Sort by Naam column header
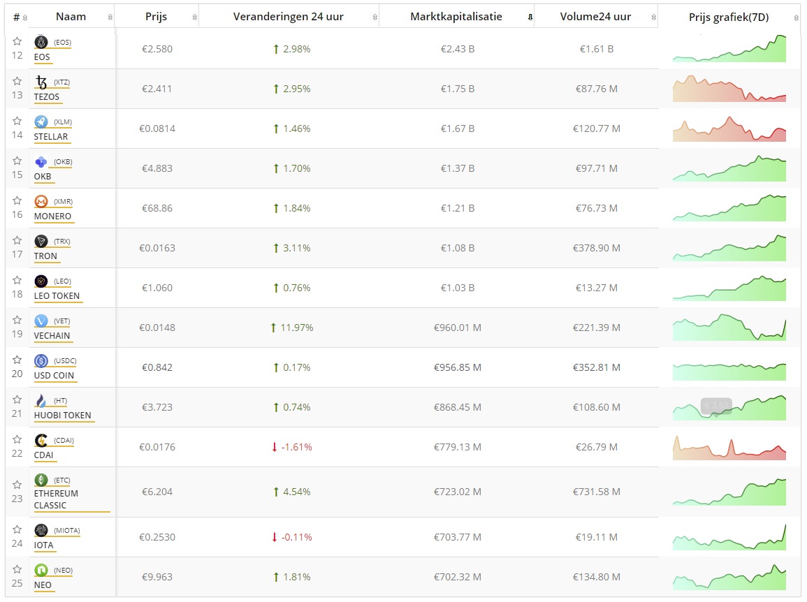The width and height of the screenshot is (807, 602). point(71,17)
